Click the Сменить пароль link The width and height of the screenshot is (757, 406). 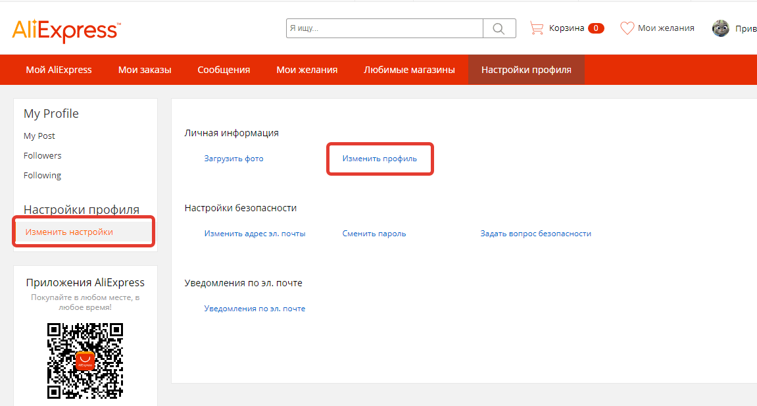click(x=374, y=234)
